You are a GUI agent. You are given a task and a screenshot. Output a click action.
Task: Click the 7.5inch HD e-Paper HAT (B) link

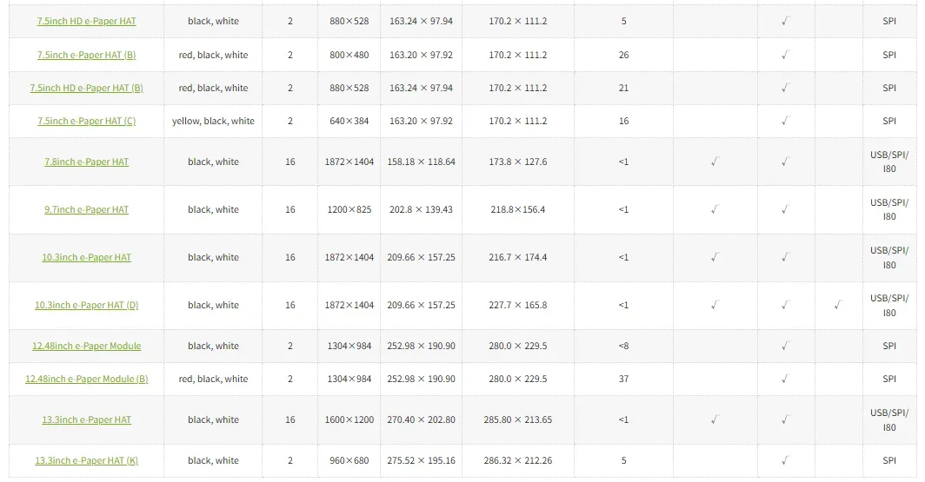(86, 88)
